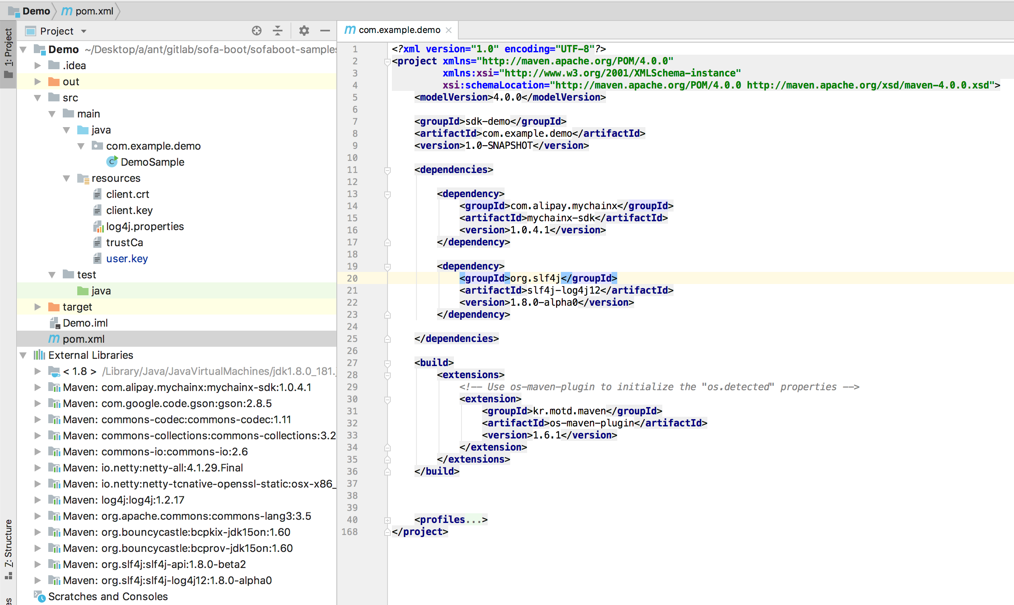Open Project panel settings gear

point(304,31)
